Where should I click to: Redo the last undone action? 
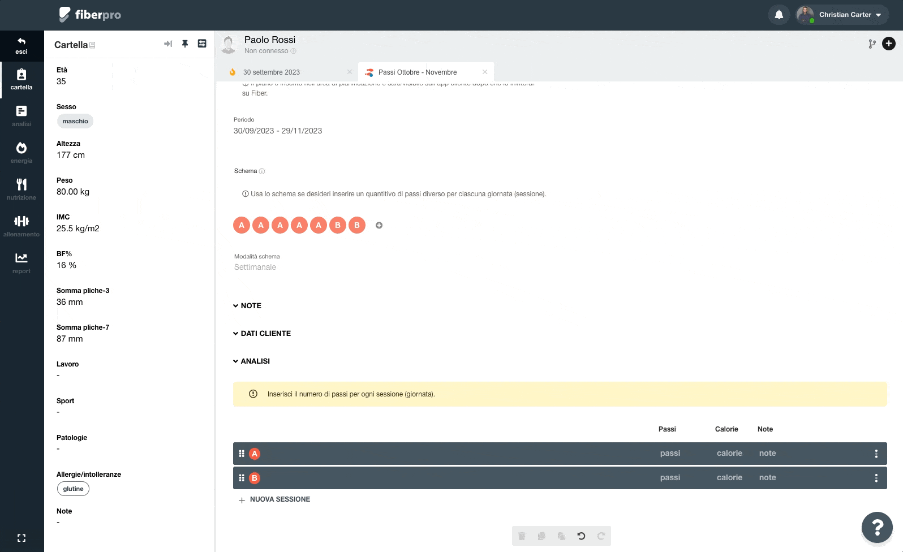point(601,536)
